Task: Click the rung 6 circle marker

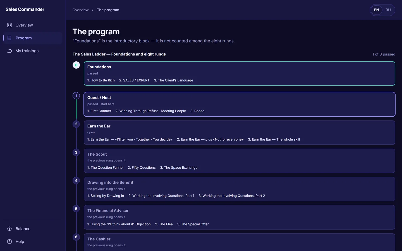Action: click(x=76, y=237)
